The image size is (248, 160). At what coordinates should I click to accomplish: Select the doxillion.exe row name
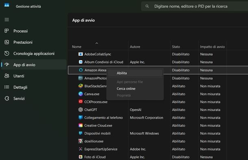coord(94,141)
